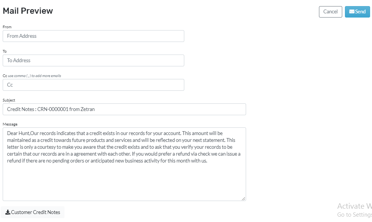Viewport: 372px width, 222px height.
Task: Click into the To Address field
Action: click(x=93, y=61)
